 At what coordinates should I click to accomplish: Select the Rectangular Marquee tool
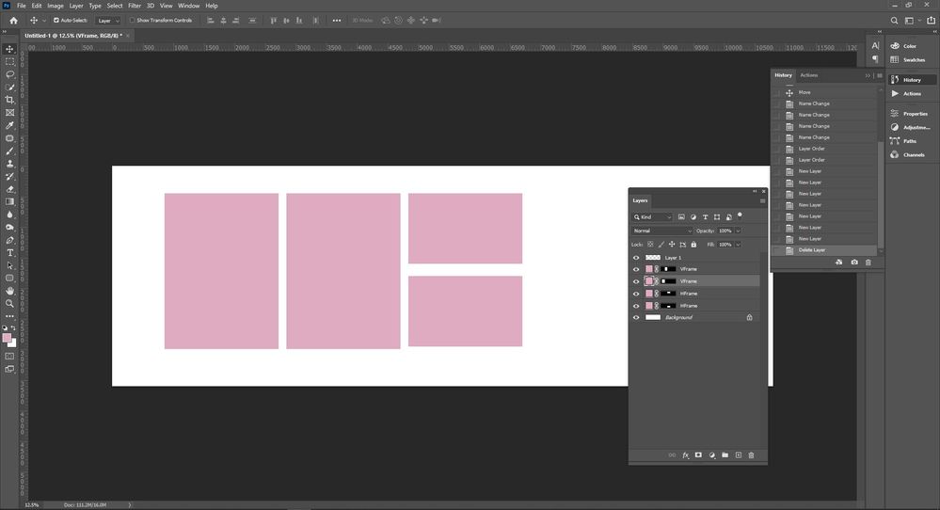click(9, 62)
